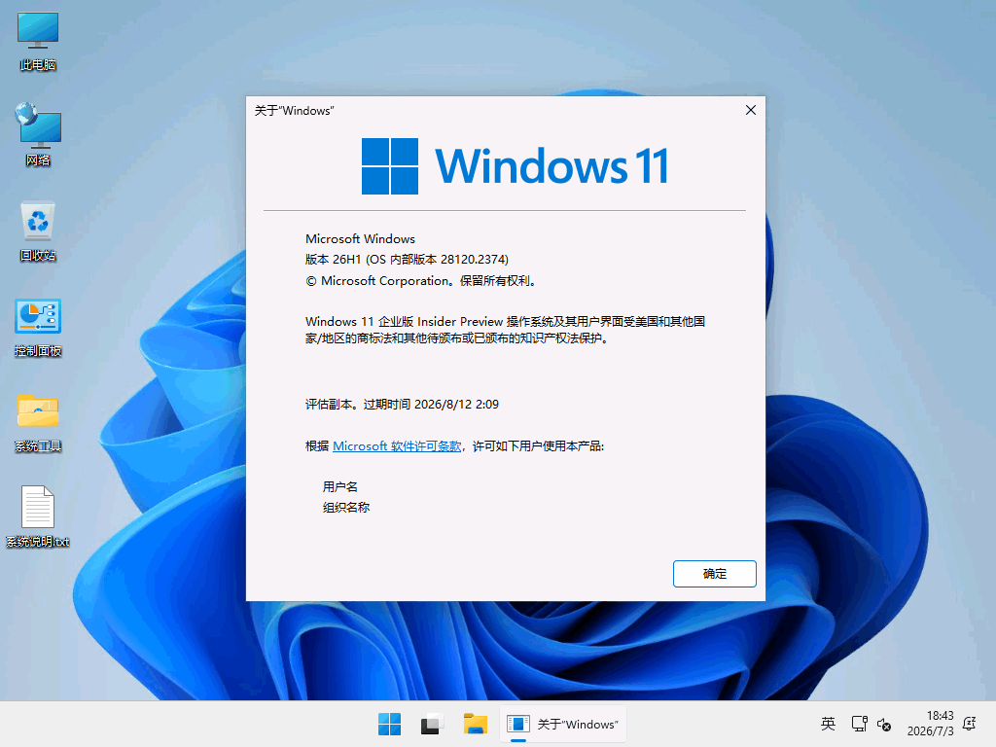
Task: Open Task View on the taskbar
Action: point(432,724)
